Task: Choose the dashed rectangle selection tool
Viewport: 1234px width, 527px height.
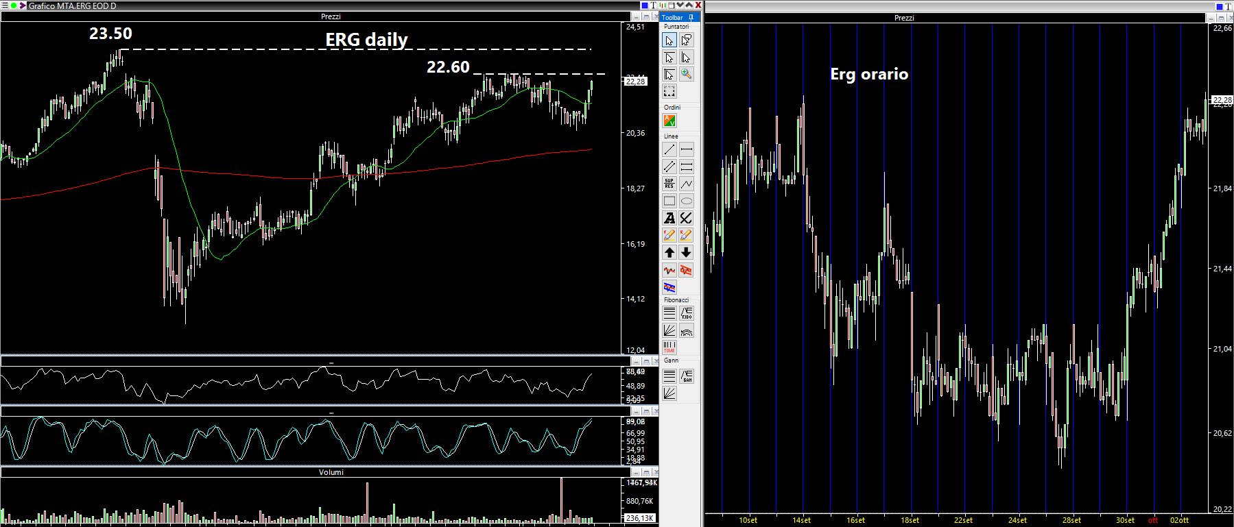Action: [669, 91]
